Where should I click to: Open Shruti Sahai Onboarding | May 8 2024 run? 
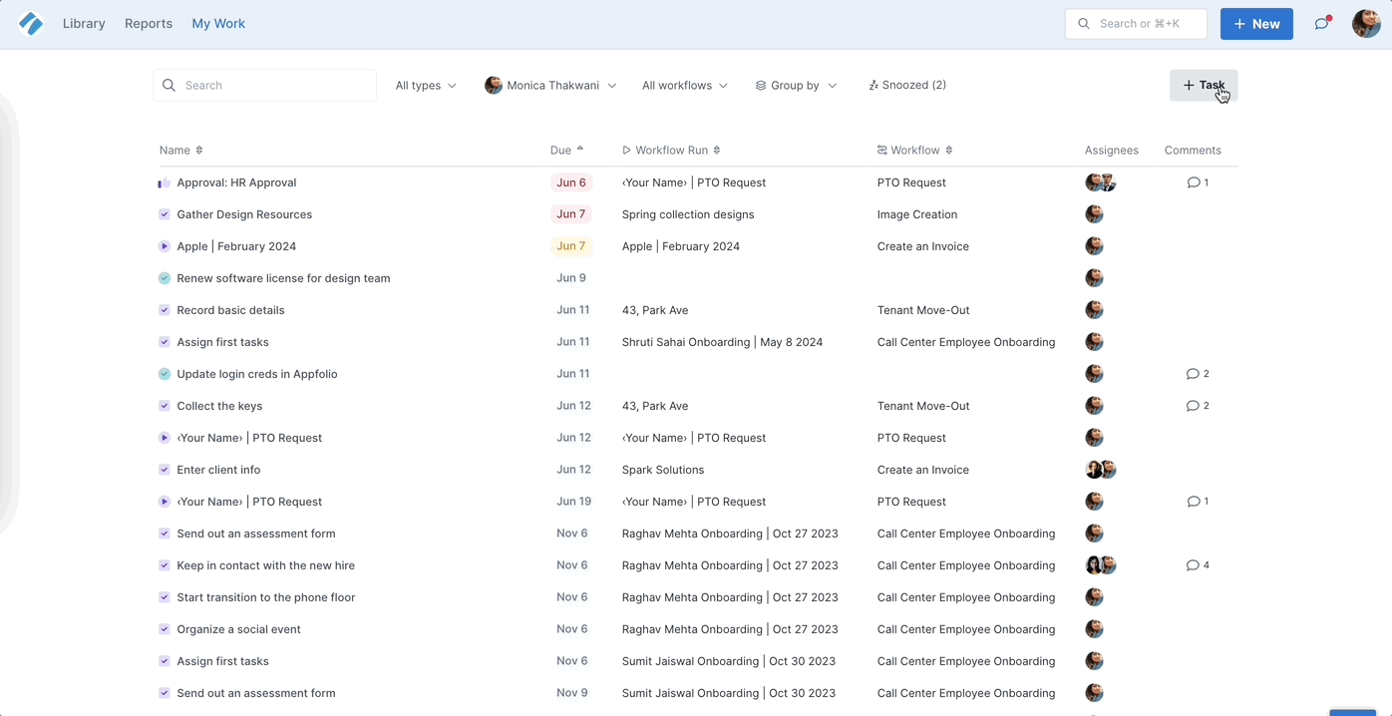(x=723, y=342)
